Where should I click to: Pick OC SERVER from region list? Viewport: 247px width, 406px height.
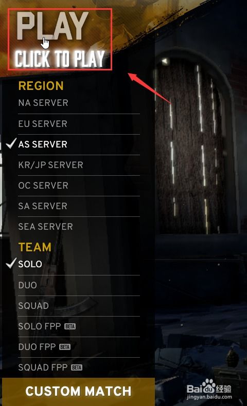tap(79, 186)
